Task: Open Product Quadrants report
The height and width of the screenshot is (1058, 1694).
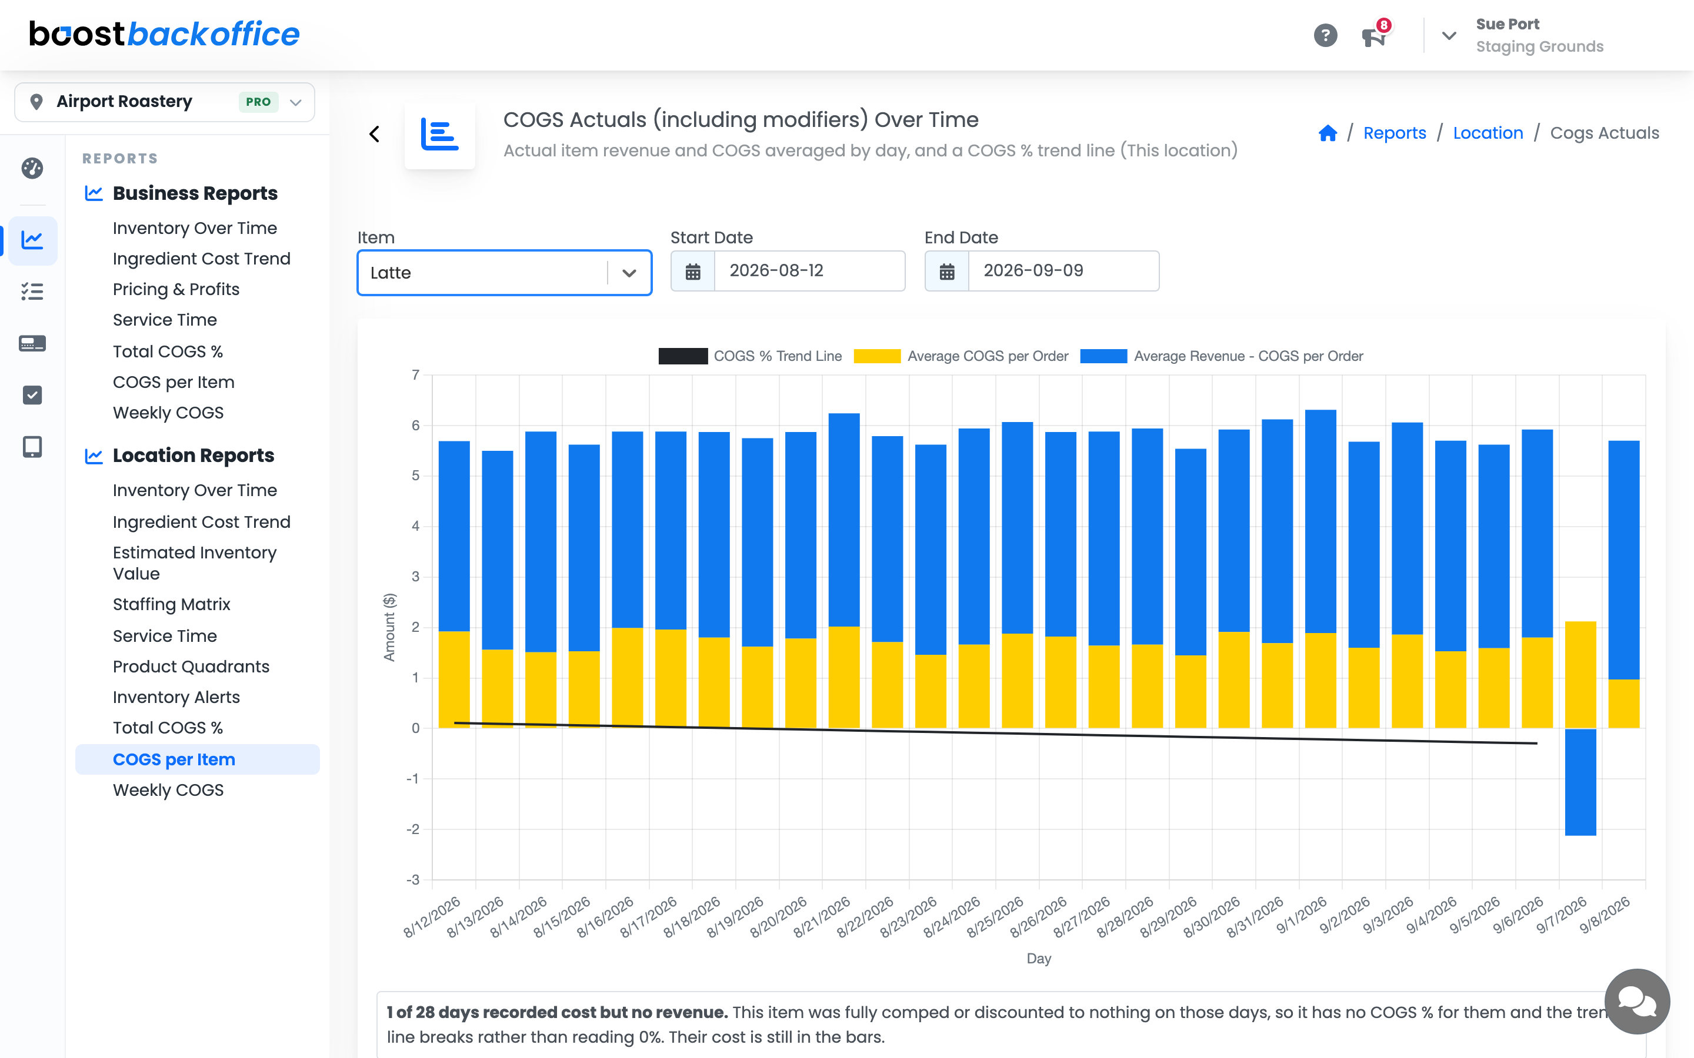Action: point(191,667)
